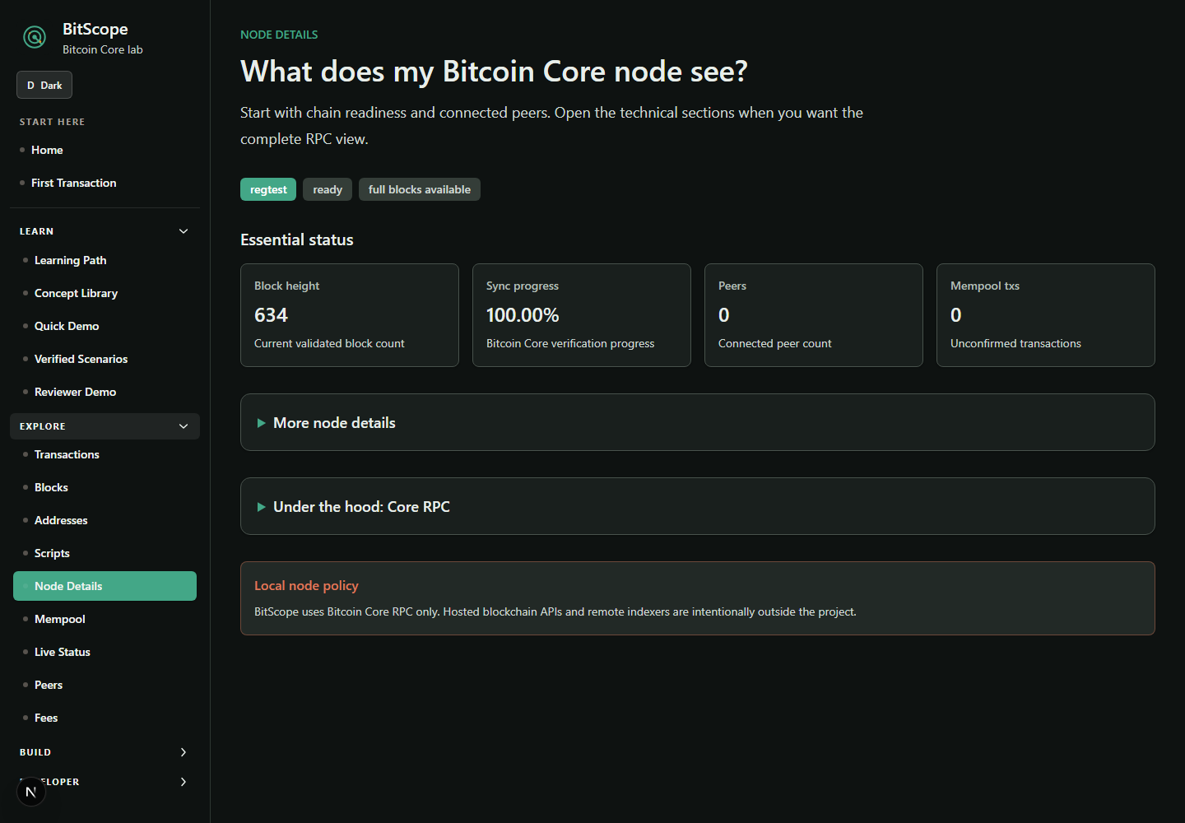Click Mempool txs card label
The height and width of the screenshot is (823, 1185).
point(985,286)
